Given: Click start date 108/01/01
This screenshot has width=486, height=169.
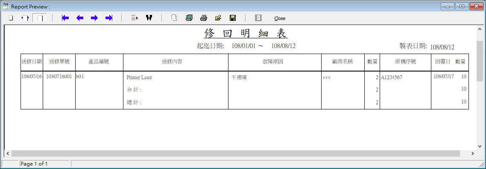Looking at the screenshot, I should pos(243,46).
